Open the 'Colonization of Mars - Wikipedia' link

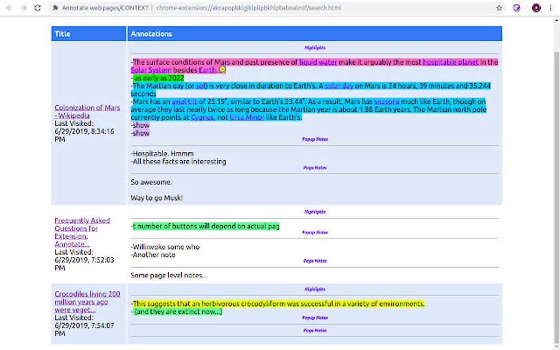(87, 111)
